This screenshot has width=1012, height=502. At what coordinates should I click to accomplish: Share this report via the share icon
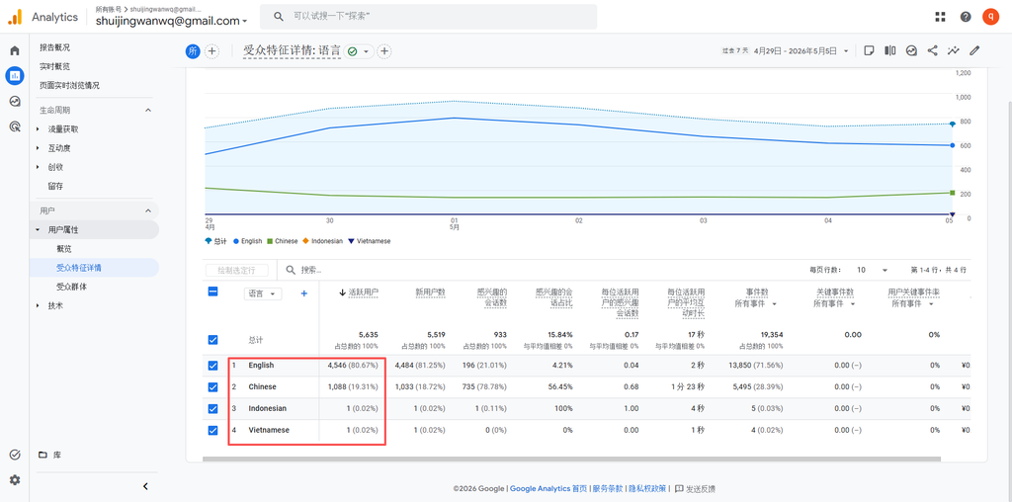coord(932,50)
